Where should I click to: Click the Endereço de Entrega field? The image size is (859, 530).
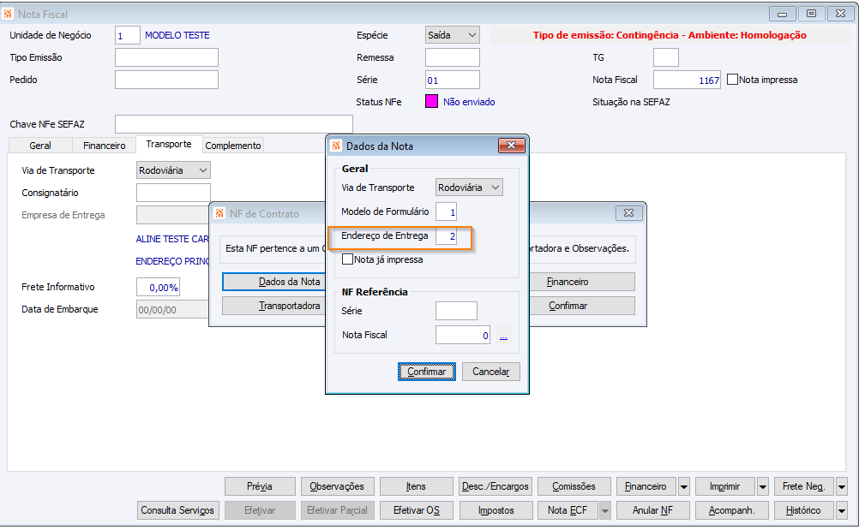pyautogui.click(x=447, y=236)
